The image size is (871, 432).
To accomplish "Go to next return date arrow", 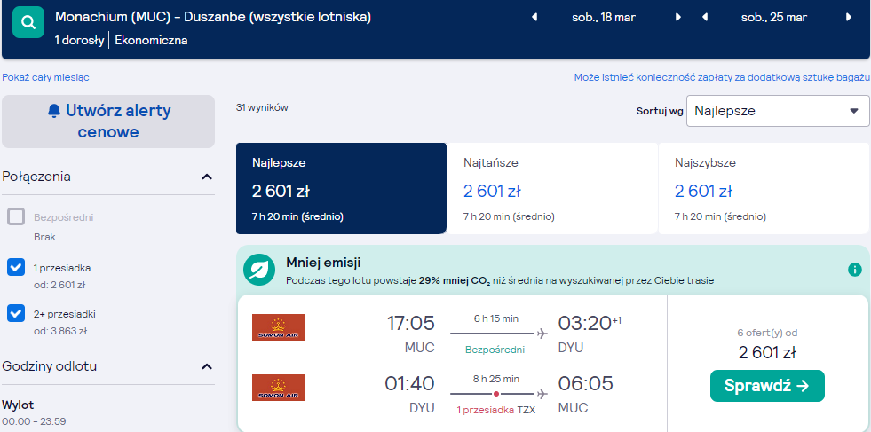I will coord(848,17).
